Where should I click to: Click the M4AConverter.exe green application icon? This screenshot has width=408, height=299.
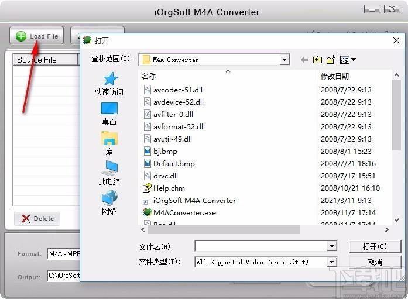tap(148, 212)
